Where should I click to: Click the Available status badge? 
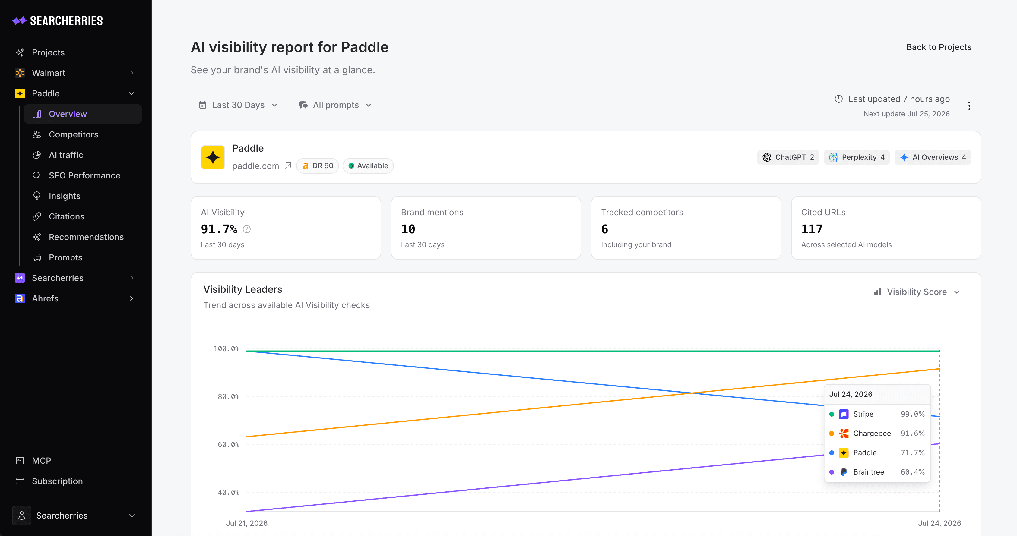point(368,166)
